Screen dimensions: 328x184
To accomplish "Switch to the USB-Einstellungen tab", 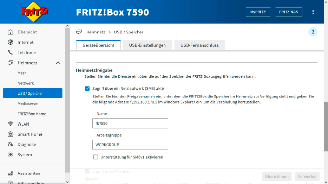I will click(147, 45).
